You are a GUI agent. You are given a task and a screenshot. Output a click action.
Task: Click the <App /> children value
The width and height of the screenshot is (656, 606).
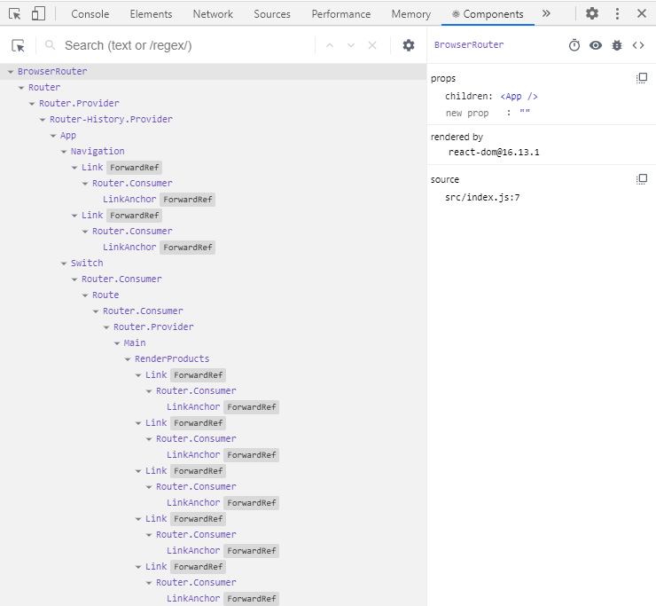pyautogui.click(x=519, y=97)
